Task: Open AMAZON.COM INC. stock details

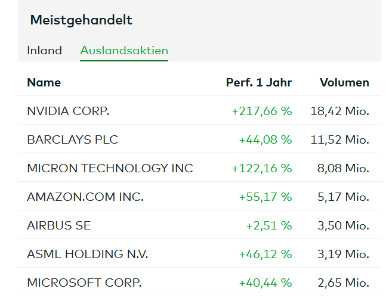Action: pyautogui.click(x=85, y=197)
